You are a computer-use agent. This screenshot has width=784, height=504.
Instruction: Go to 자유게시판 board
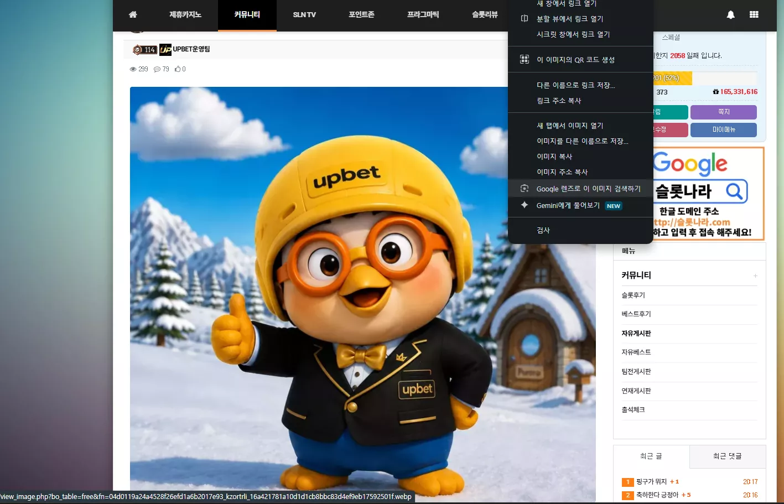[x=636, y=334]
